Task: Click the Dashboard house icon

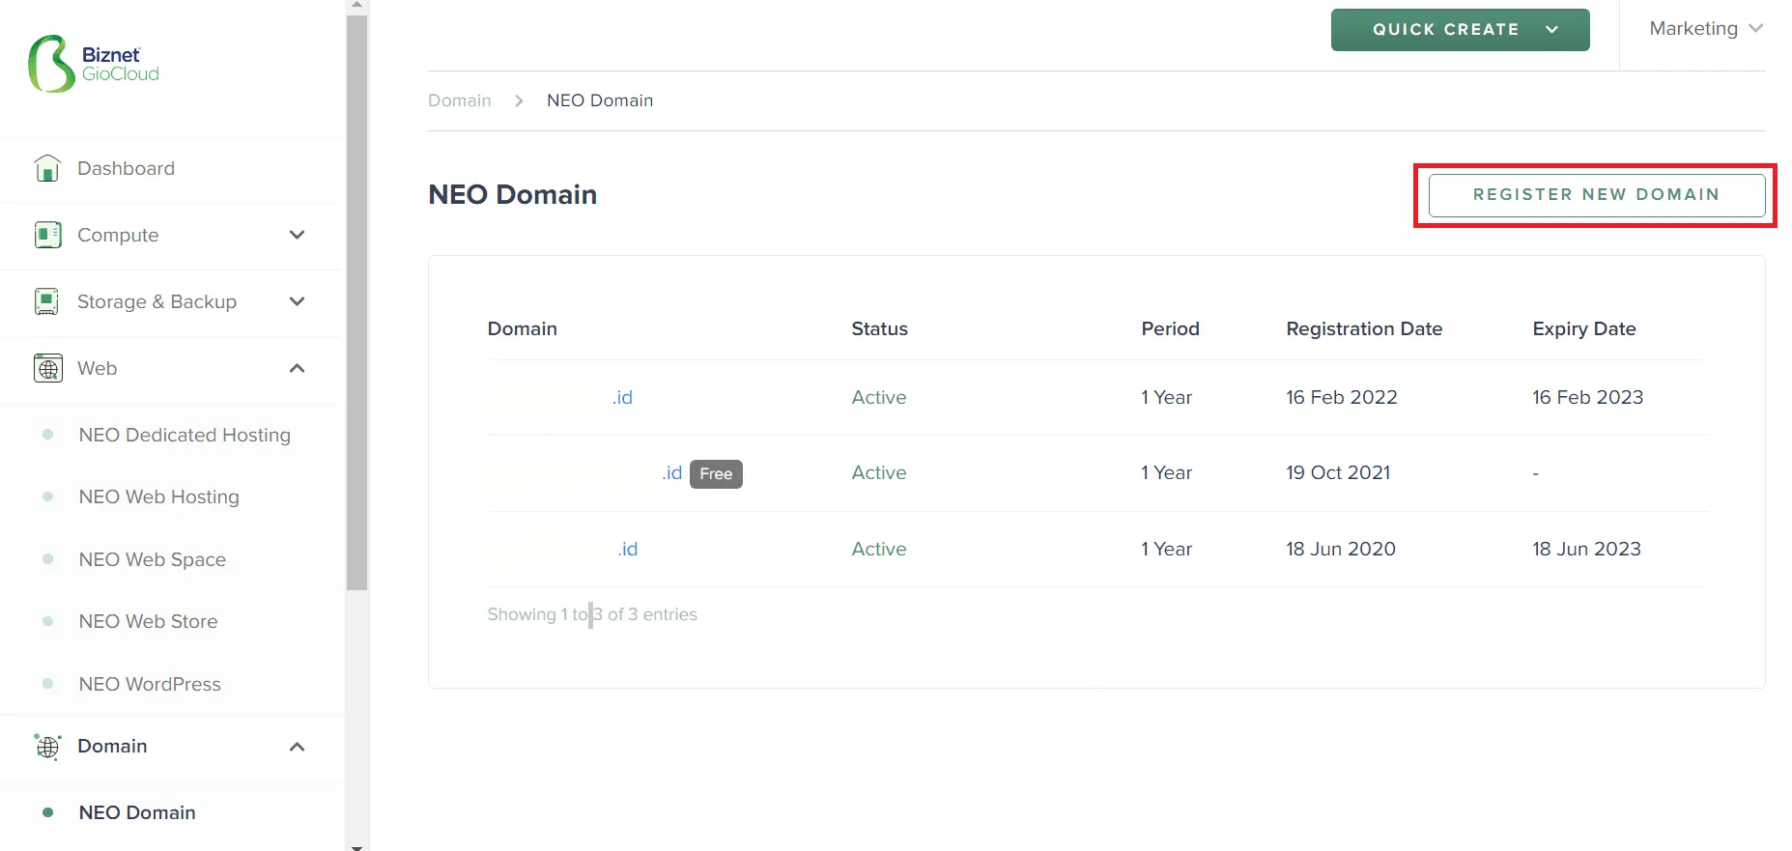Action: 47,168
